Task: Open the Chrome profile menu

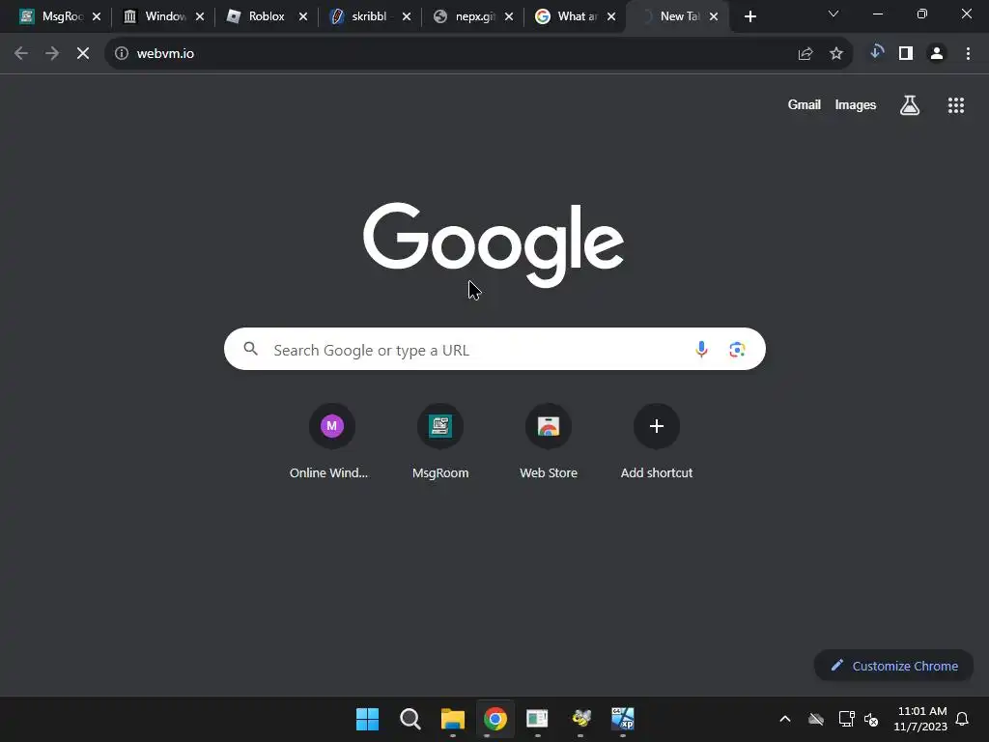Action: pos(937,54)
